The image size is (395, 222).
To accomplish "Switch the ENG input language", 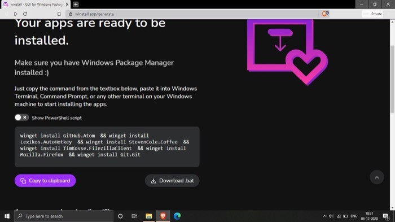I will coord(354,216).
